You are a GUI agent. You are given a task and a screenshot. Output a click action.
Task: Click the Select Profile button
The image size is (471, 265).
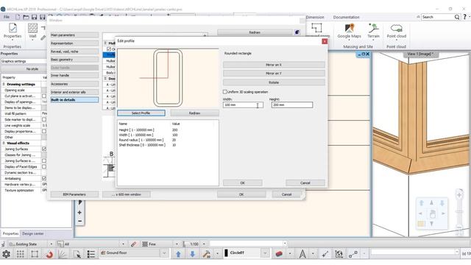pos(141,113)
